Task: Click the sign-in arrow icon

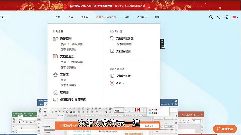Action: point(226,17)
